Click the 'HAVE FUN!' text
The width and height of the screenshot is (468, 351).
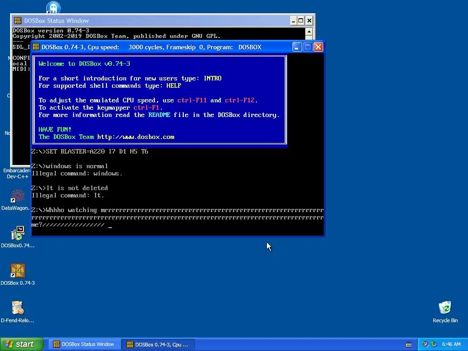55,129
